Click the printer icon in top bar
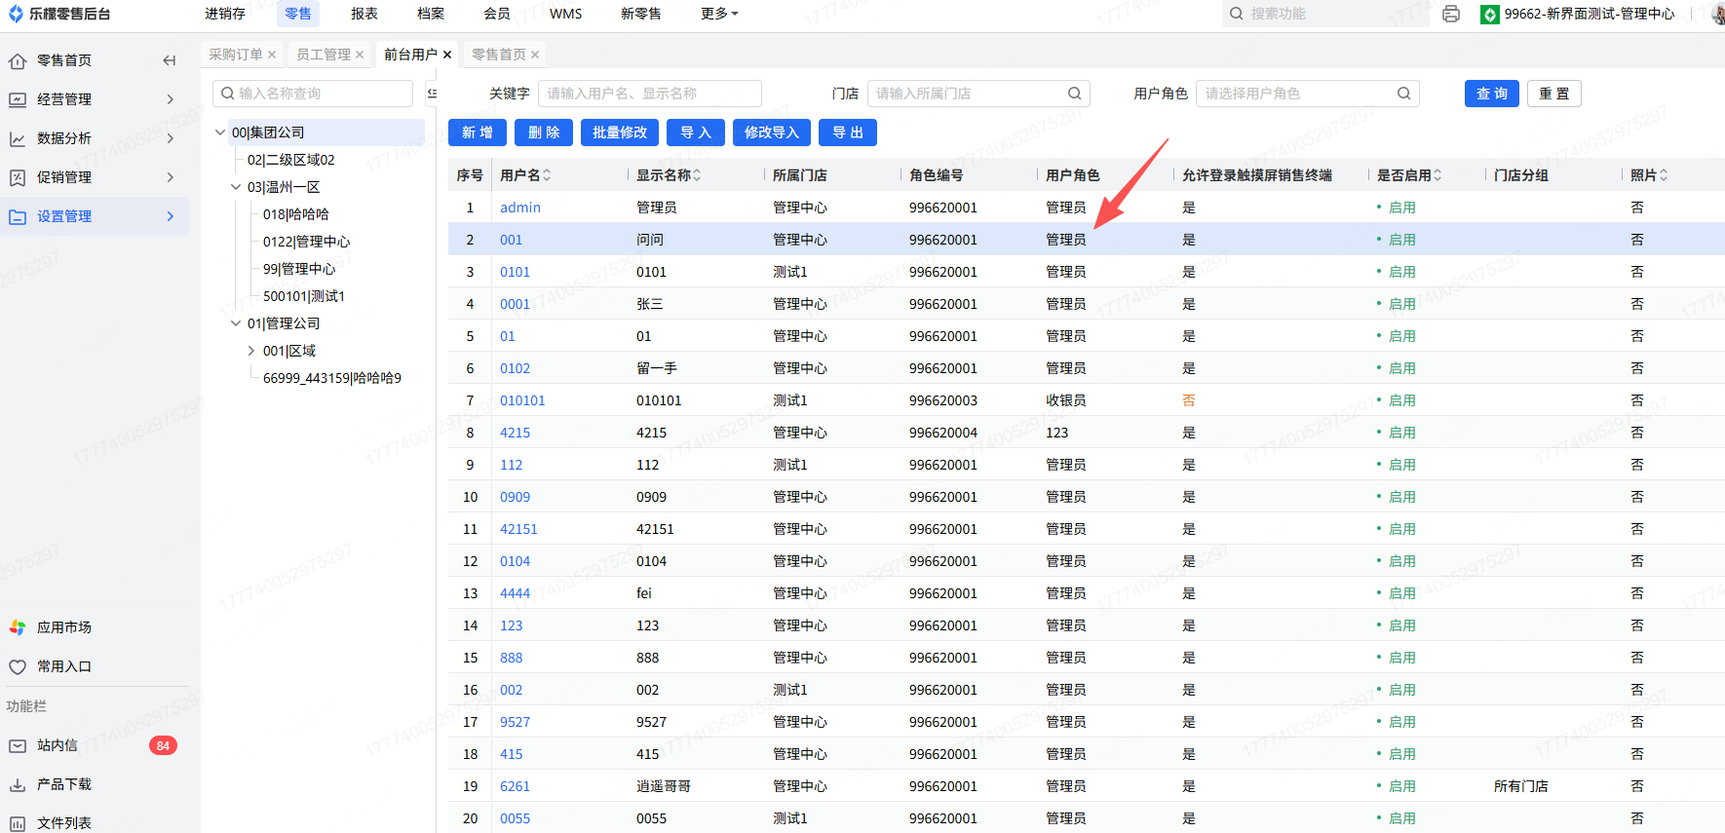Viewport: 1725px width, 833px height. [x=1450, y=14]
